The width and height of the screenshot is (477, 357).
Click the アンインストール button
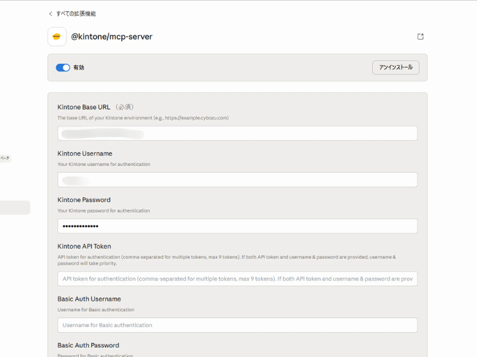click(395, 68)
